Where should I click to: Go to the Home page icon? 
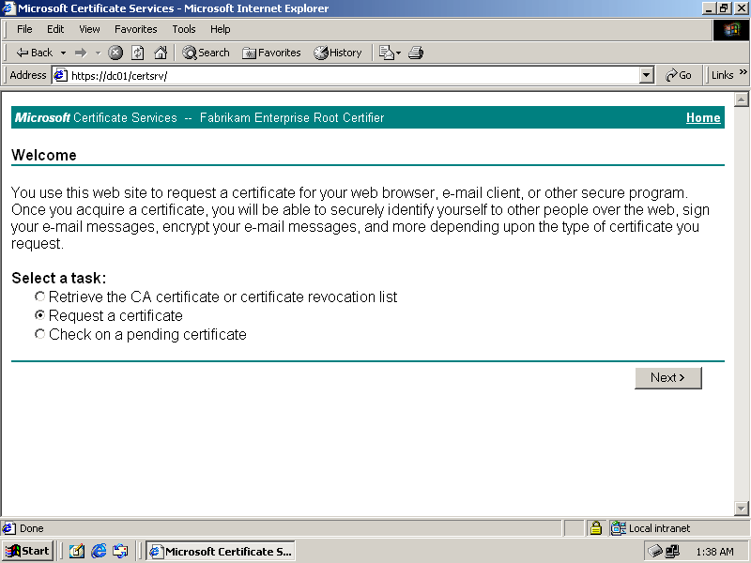(x=161, y=53)
